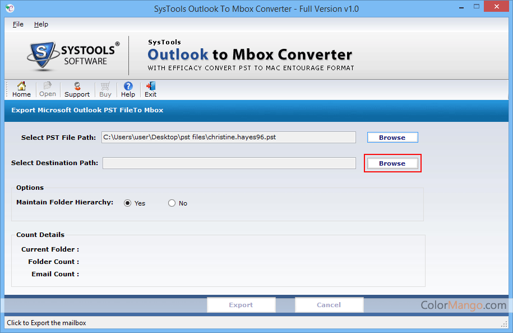Click the SysTools Software logo

click(x=73, y=54)
